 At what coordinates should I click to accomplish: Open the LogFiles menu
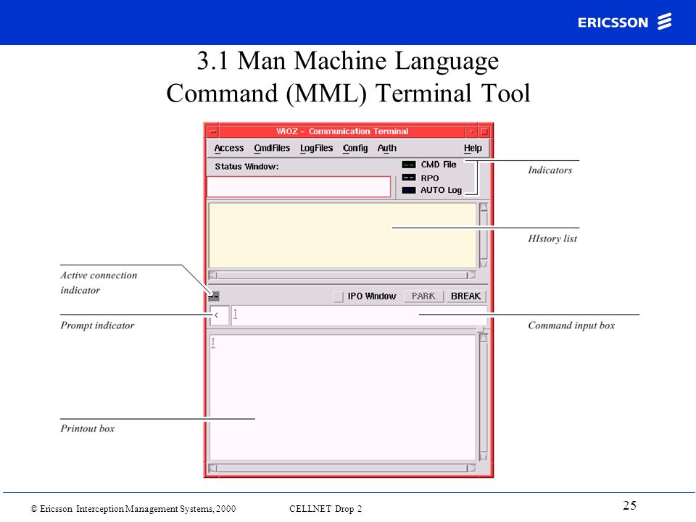(x=316, y=148)
